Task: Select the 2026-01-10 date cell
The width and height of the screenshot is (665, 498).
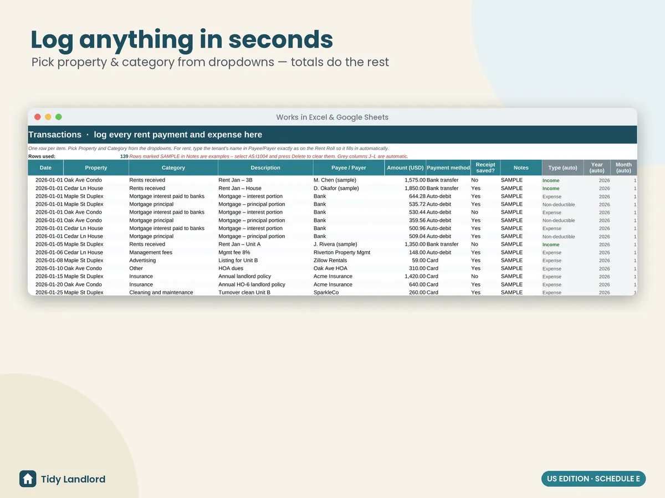Action: [x=45, y=268]
